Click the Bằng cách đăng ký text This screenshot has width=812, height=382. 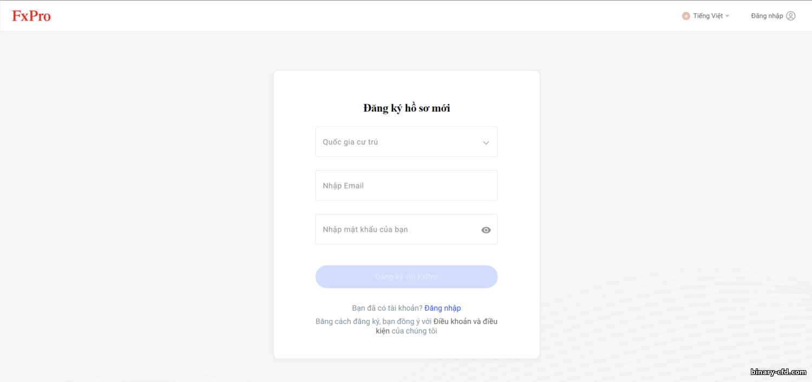coord(348,321)
